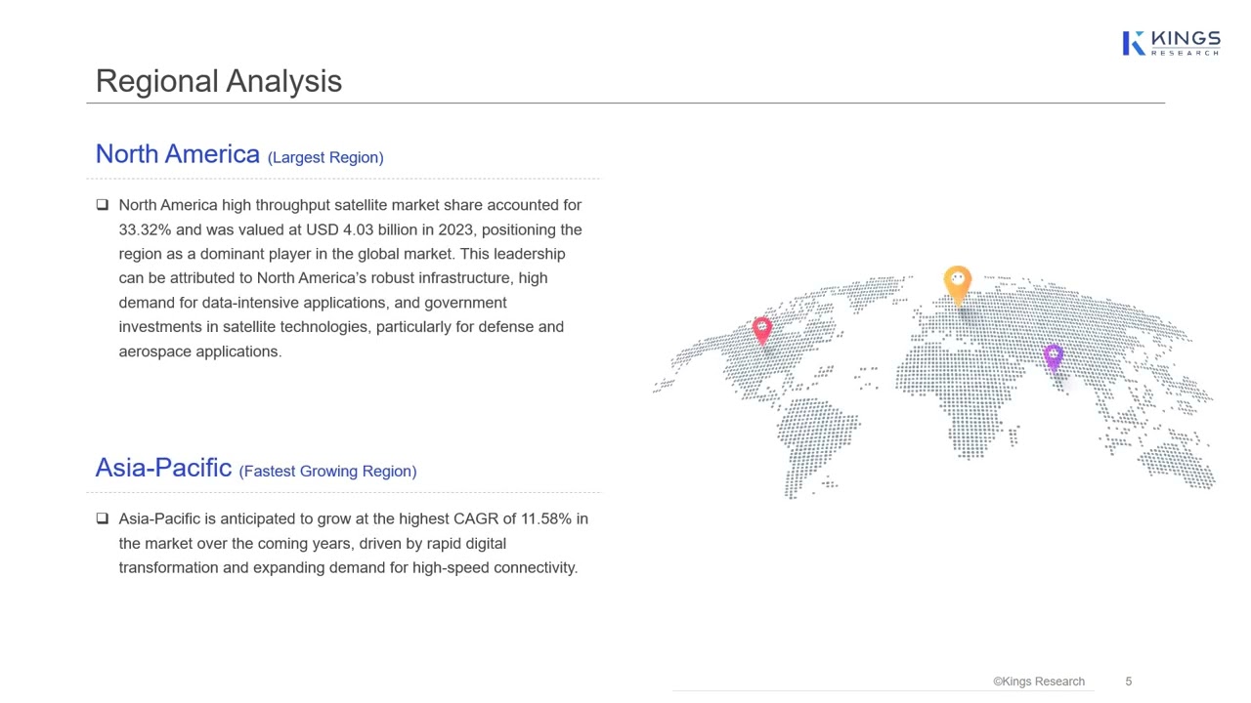The width and height of the screenshot is (1251, 703).
Task: Select the purple map pin on South Asia
Action: click(x=1053, y=358)
